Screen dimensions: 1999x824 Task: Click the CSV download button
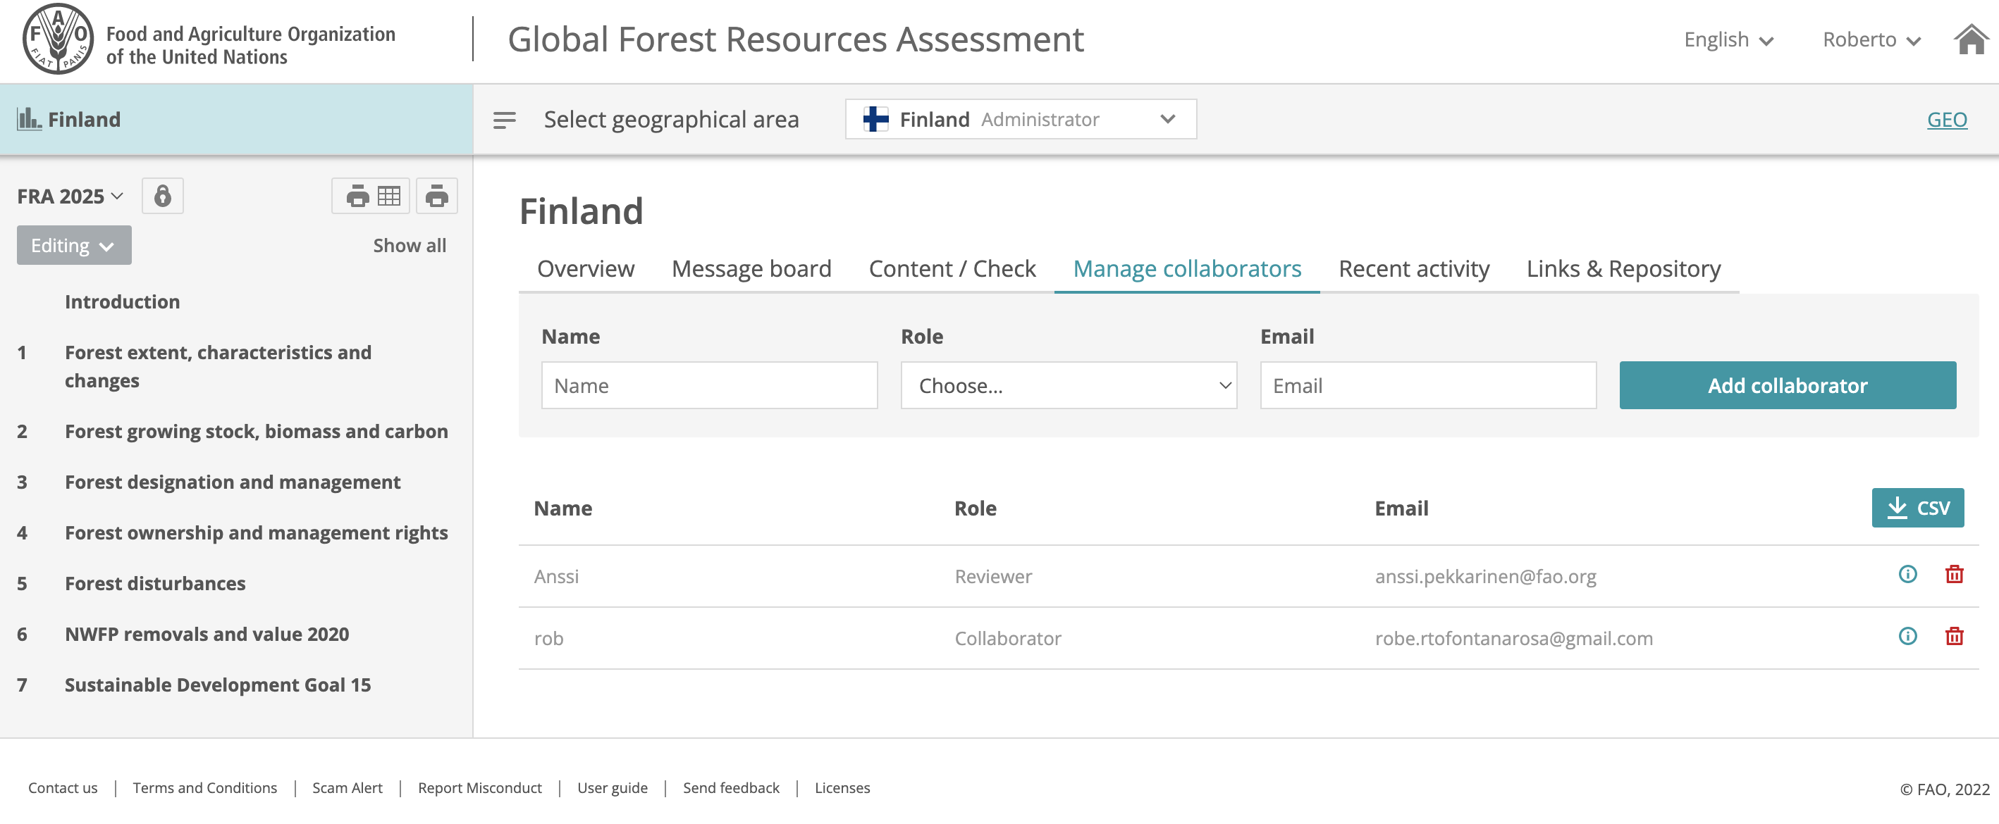[x=1917, y=508]
